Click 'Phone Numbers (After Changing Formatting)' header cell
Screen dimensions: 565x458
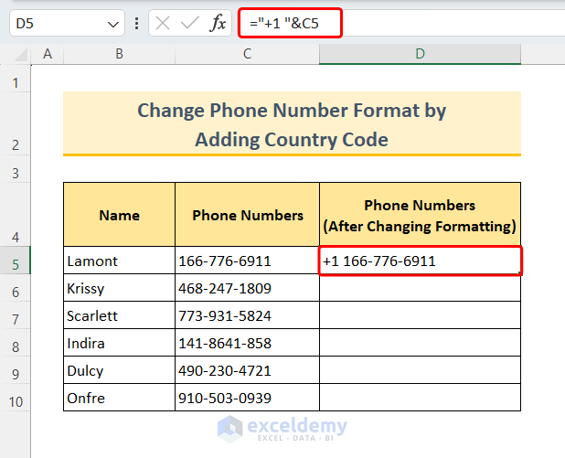(x=420, y=215)
